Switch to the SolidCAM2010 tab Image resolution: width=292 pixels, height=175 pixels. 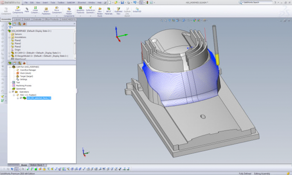[68, 19]
